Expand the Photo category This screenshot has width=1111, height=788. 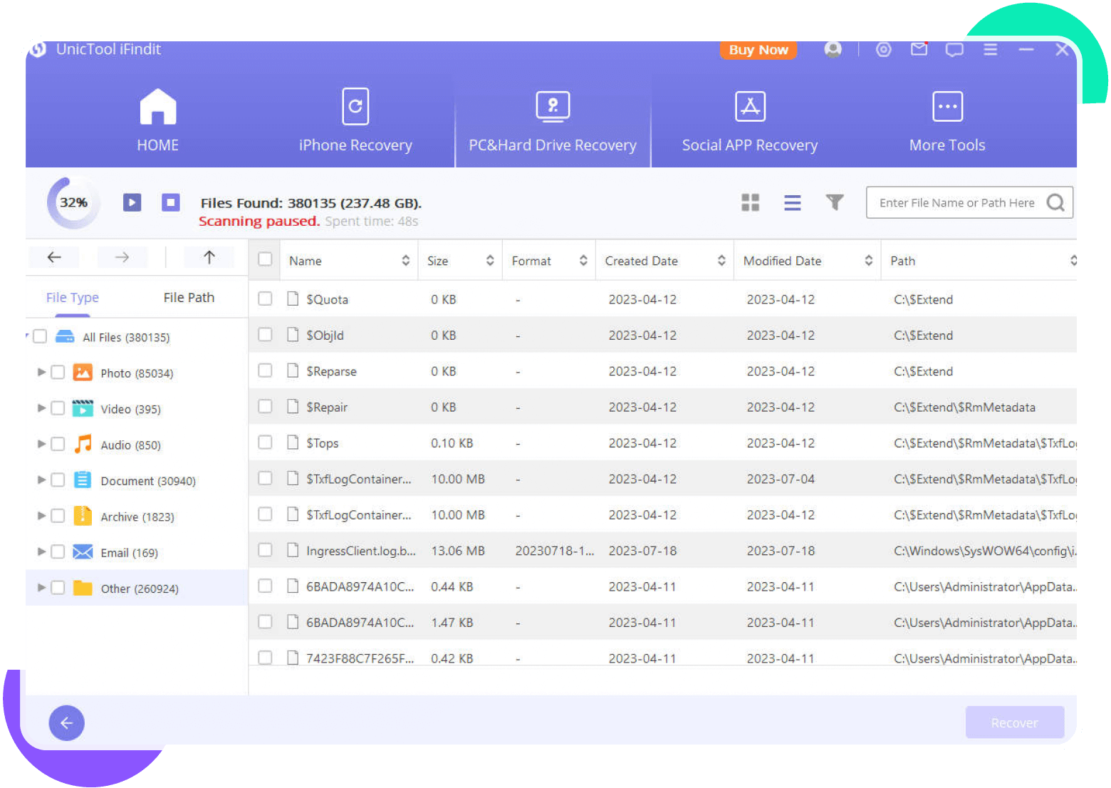click(x=41, y=372)
